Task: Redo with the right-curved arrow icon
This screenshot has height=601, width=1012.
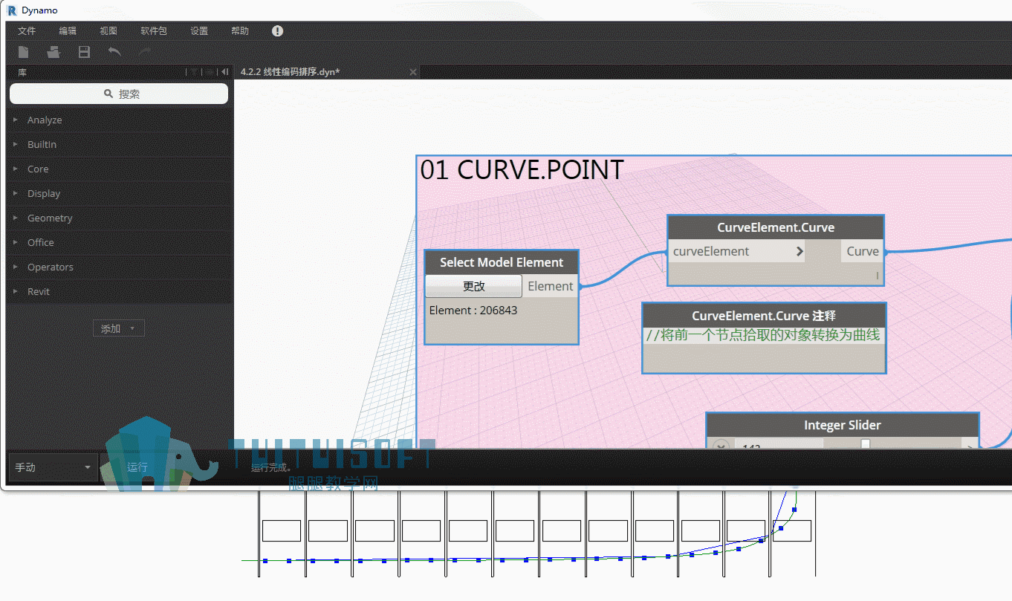Action: (x=145, y=52)
